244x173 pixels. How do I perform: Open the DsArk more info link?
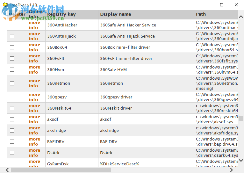34,153
